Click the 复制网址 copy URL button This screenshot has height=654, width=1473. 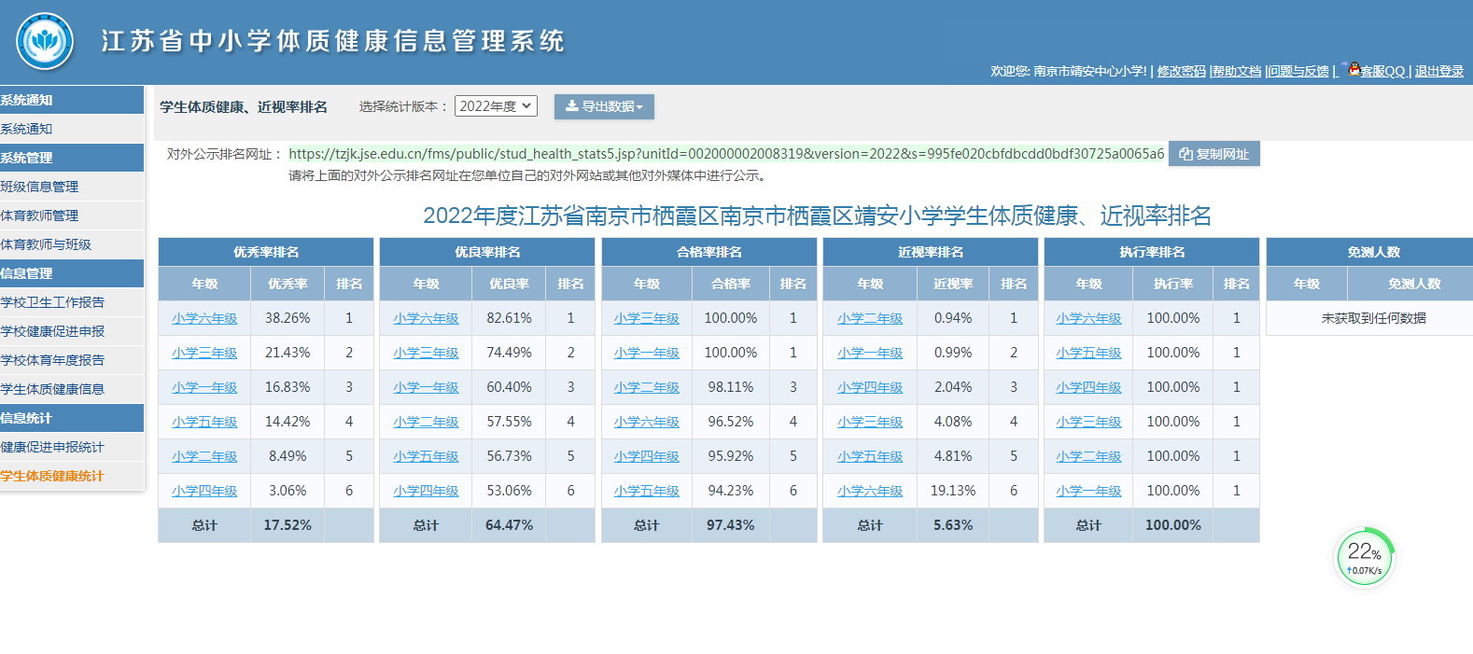pos(1213,154)
